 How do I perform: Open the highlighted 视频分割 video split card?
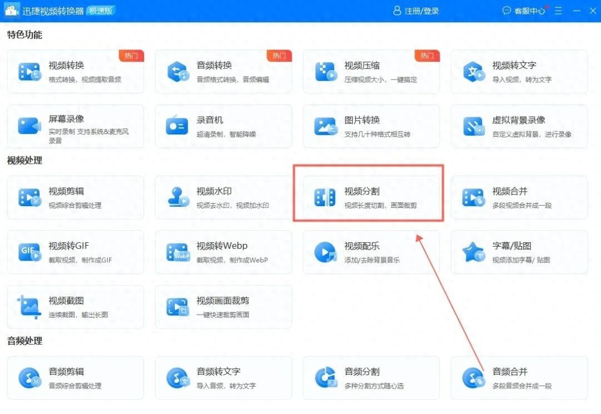click(x=368, y=197)
